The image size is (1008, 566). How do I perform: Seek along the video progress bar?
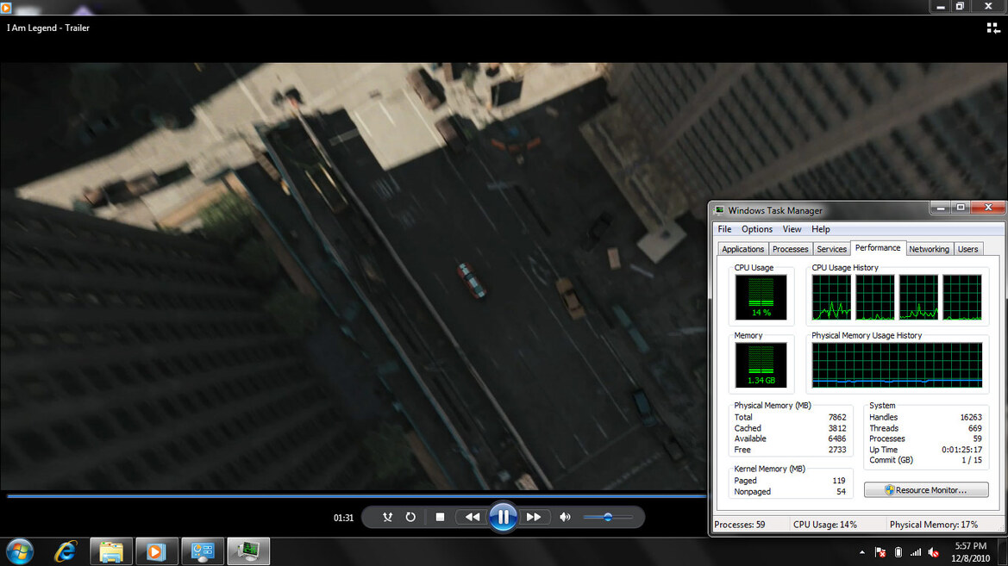357,496
